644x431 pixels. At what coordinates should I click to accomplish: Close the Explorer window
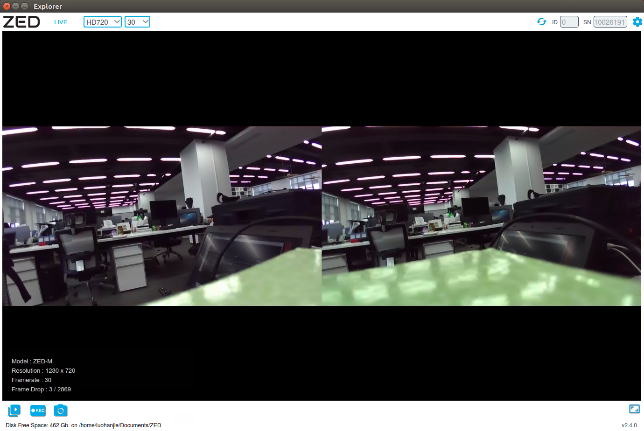tap(7, 6)
